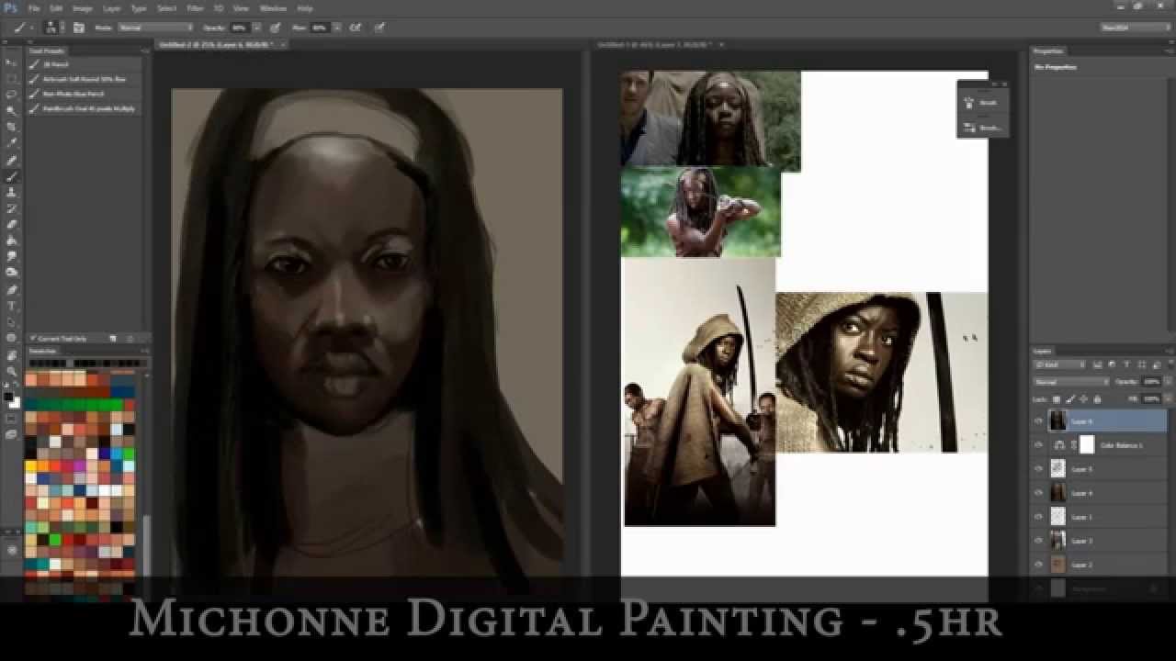The width and height of the screenshot is (1176, 661).
Task: Select the Zoom tool
Action: coord(12,371)
